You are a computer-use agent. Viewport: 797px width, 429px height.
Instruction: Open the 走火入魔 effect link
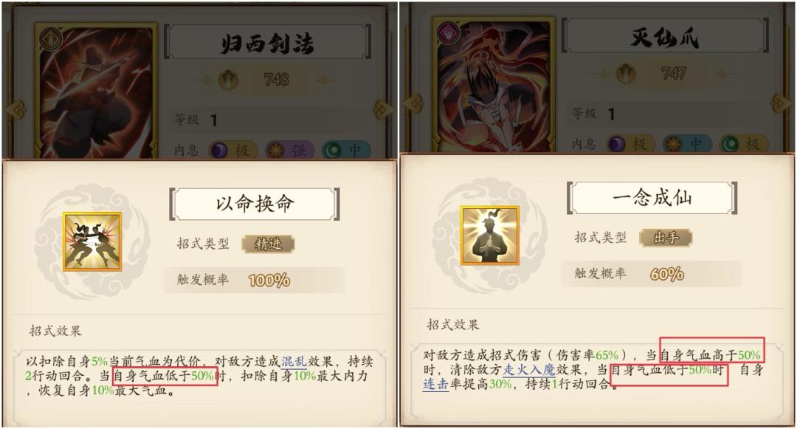(529, 369)
